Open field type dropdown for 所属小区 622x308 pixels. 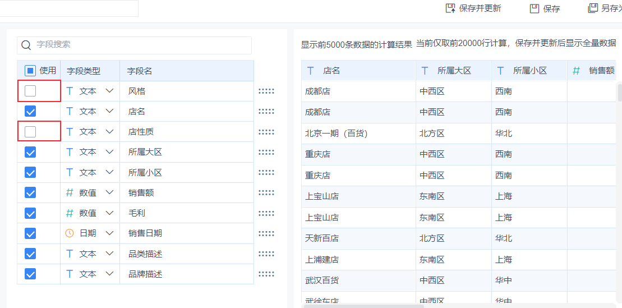[x=110, y=173]
